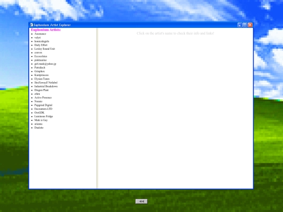This screenshot has width=283, height=212.
Task: Select arianna from the artist list
Action: coord(38,124)
